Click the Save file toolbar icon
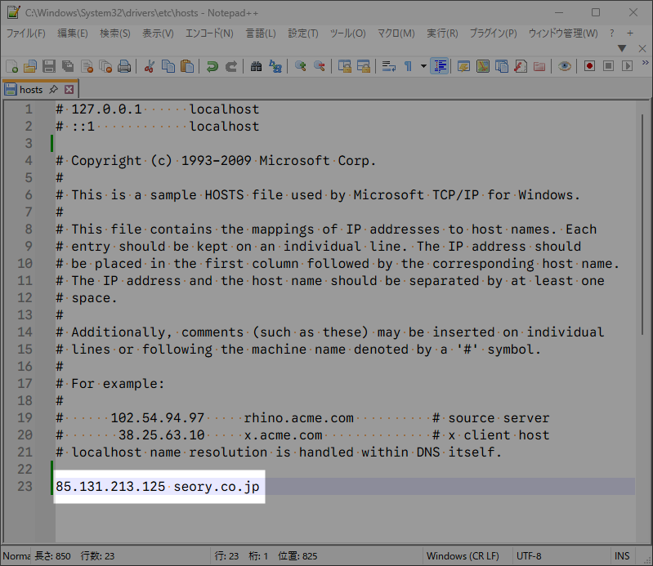 click(49, 66)
